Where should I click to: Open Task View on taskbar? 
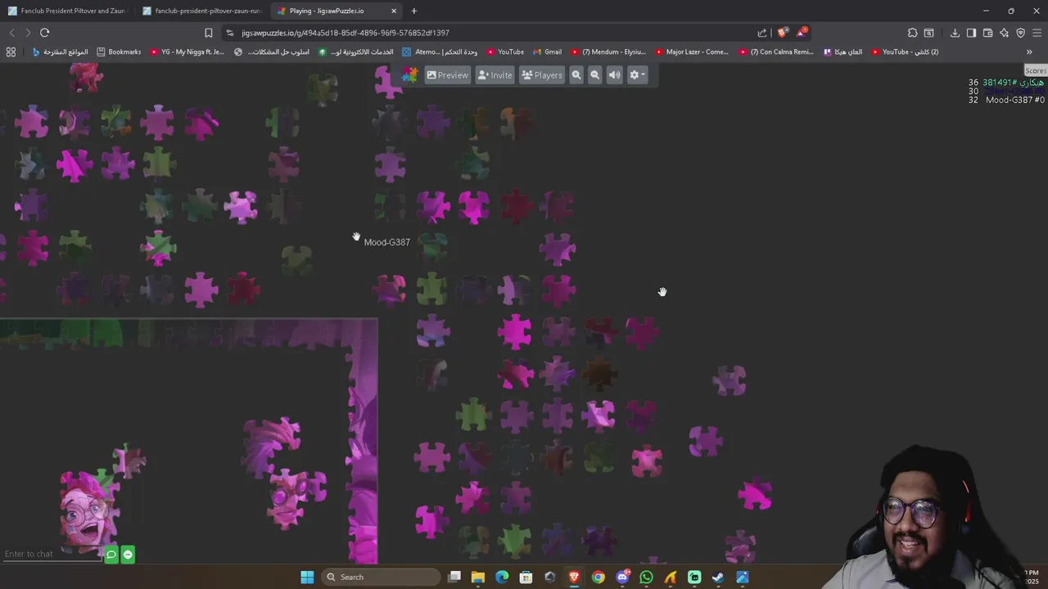(454, 577)
